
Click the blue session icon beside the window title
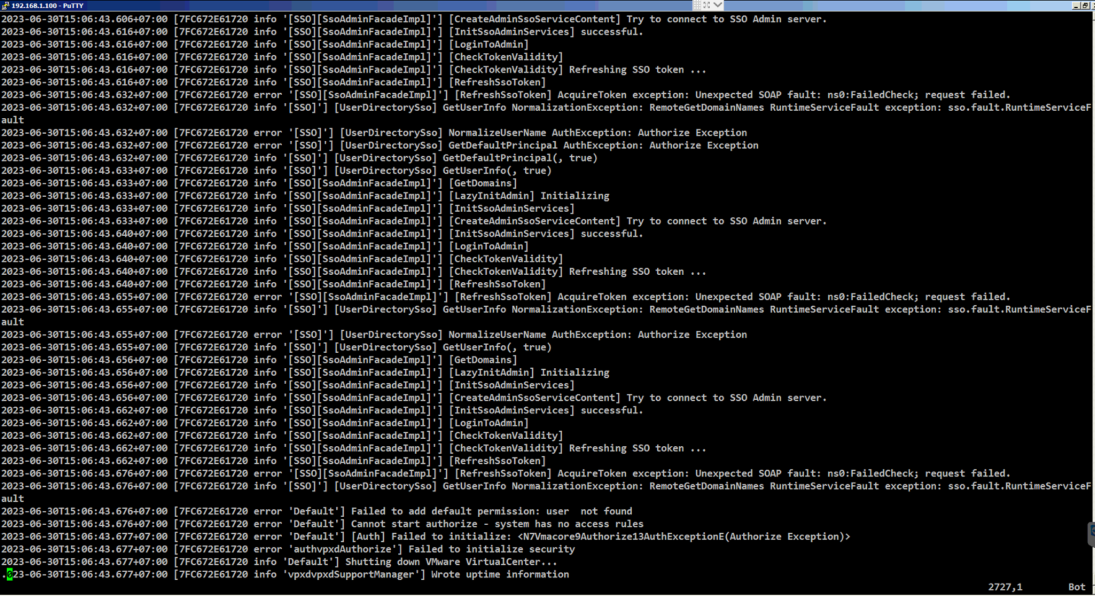(x=5, y=6)
